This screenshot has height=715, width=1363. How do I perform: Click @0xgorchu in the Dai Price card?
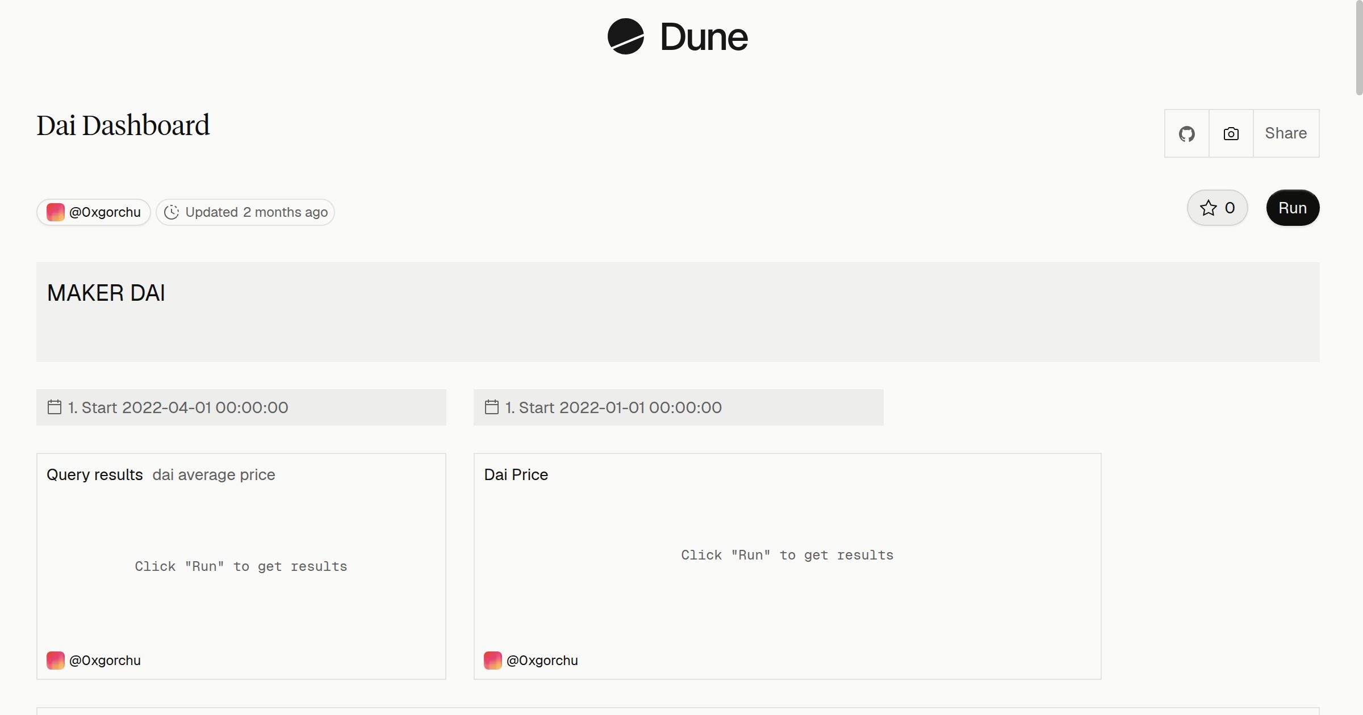[542, 661]
